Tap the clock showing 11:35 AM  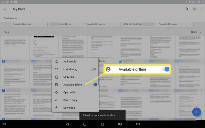coord(199,2)
